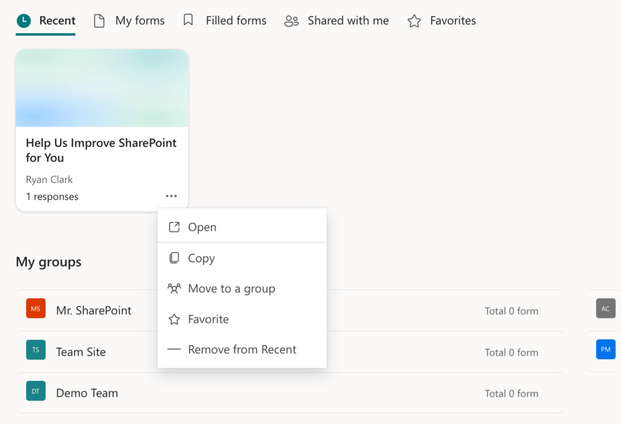Click the Open external-link icon in menu
The width and height of the screenshot is (621, 424).
(x=174, y=227)
